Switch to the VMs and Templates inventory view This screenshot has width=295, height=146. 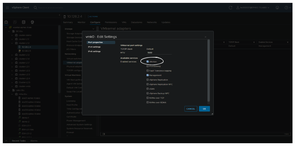point(15,22)
